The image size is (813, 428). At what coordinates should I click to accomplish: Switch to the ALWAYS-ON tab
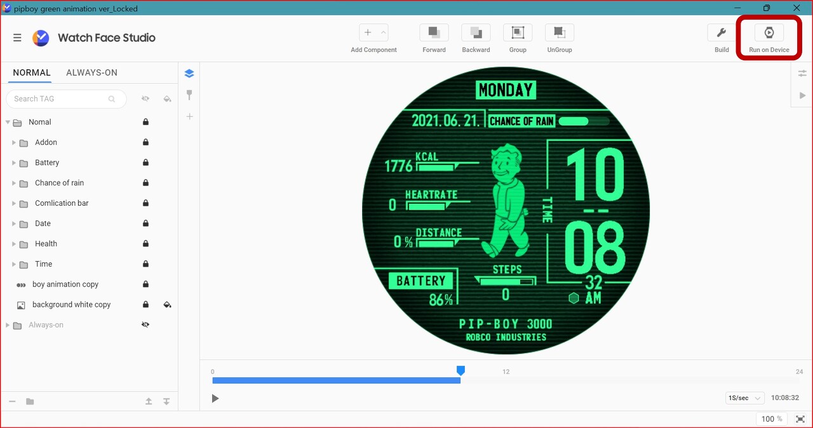[91, 72]
